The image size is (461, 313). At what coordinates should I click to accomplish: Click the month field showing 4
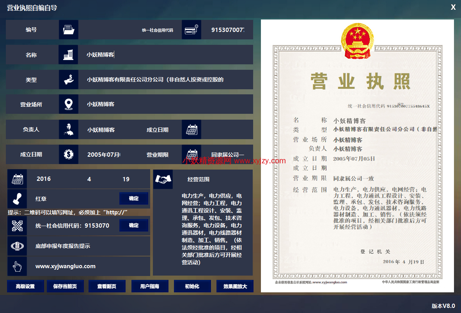pos(89,179)
